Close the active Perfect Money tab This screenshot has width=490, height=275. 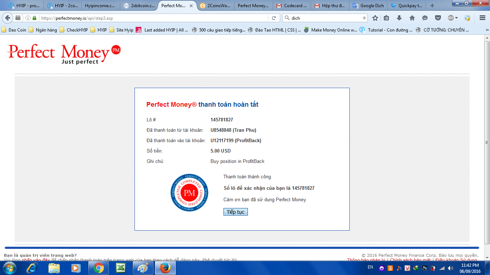pos(191,6)
